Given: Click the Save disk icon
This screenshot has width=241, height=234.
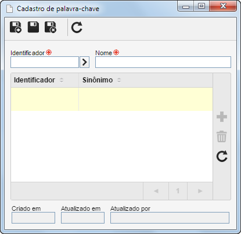Looking at the screenshot, I should point(33,27).
